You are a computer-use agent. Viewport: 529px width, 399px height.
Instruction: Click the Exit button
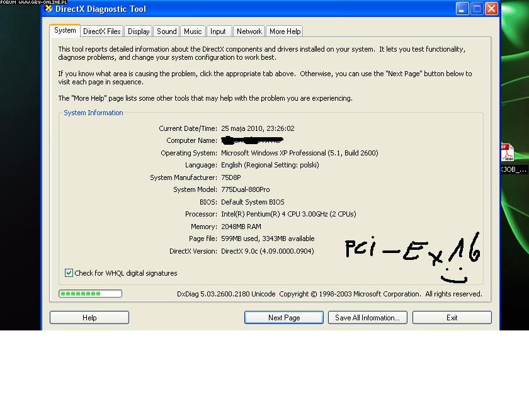[x=452, y=317]
